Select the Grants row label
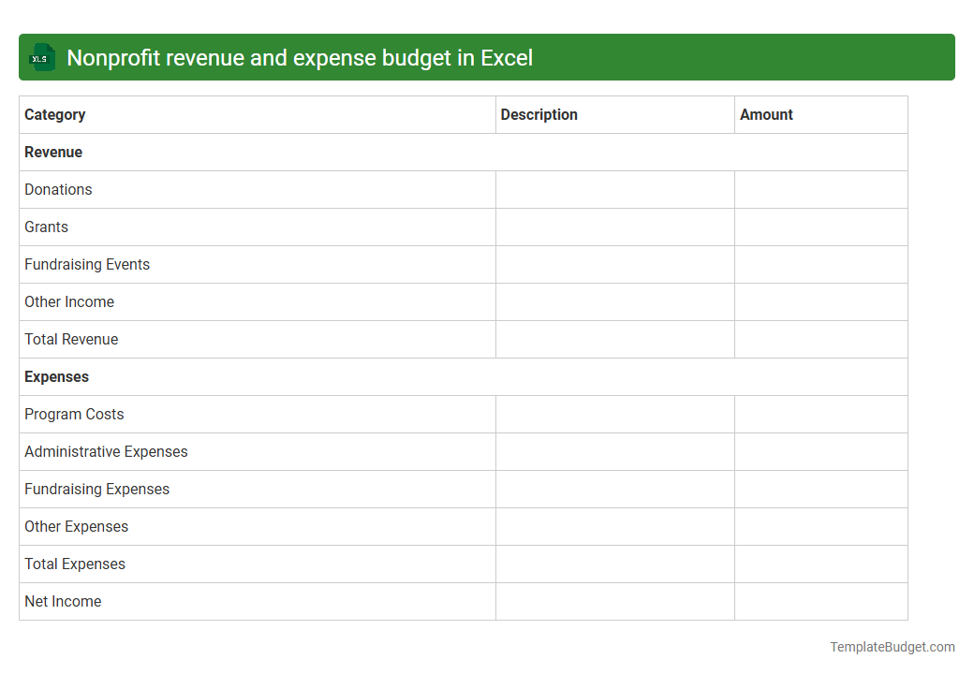Image resolution: width=974 pixels, height=674 pixels. click(46, 227)
